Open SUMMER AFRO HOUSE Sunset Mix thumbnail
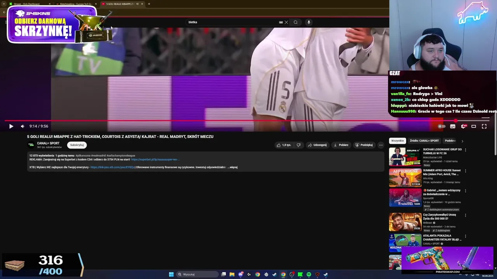Image resolution: width=497 pixels, height=279 pixels. point(405,177)
